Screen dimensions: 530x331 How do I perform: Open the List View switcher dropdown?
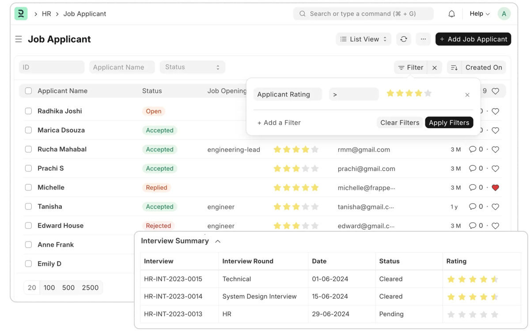[363, 39]
